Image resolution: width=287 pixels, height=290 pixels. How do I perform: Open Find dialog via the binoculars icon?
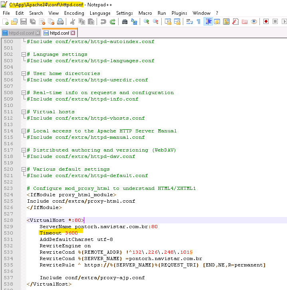point(125,22)
